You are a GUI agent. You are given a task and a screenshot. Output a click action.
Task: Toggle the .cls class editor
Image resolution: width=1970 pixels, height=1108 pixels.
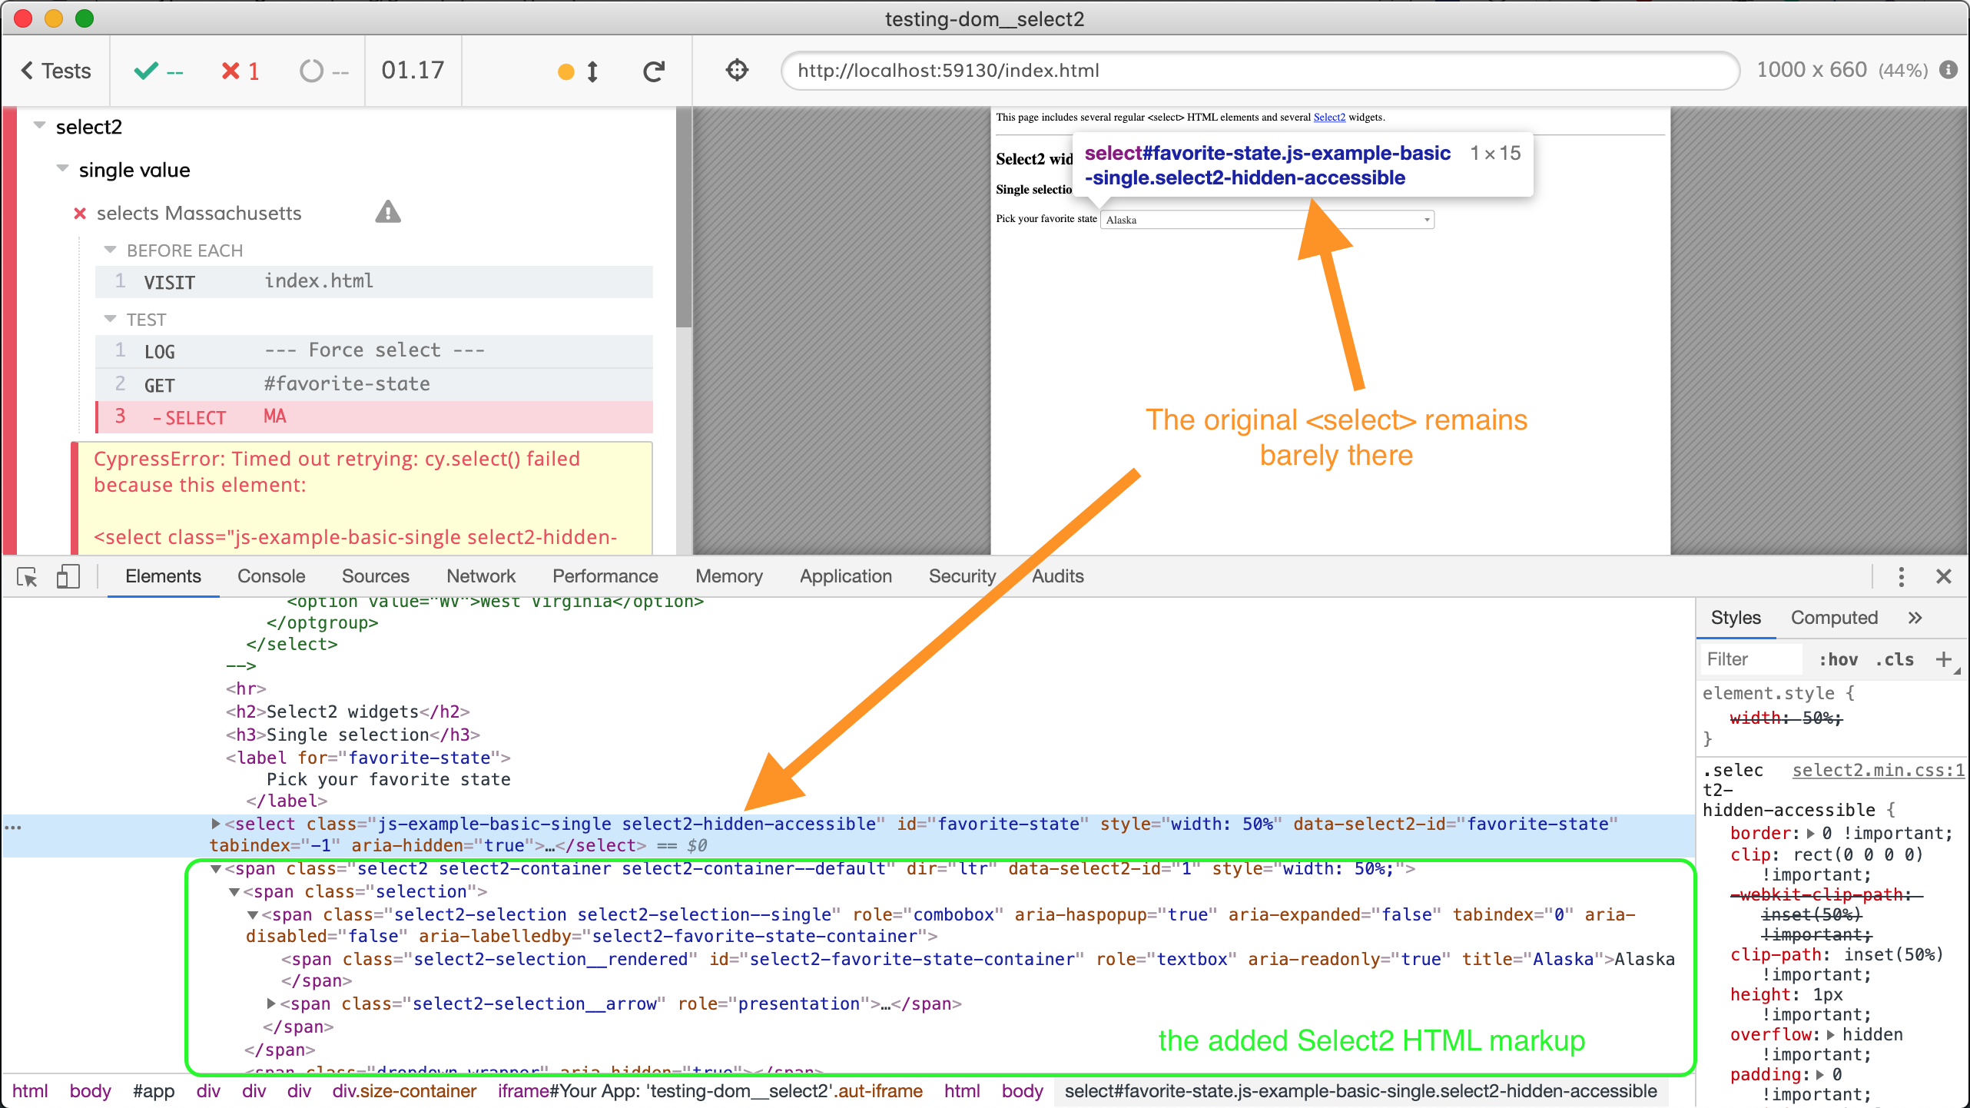1895,659
